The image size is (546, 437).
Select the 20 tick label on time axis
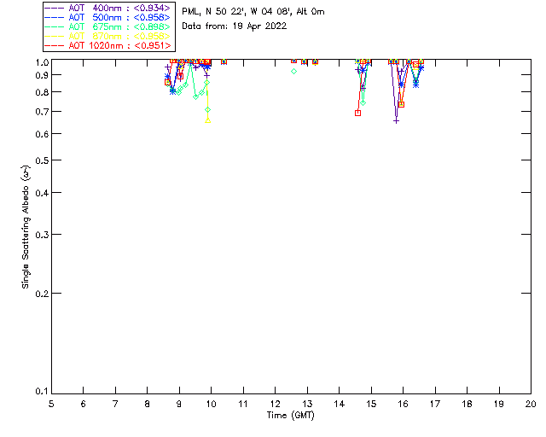click(x=531, y=404)
